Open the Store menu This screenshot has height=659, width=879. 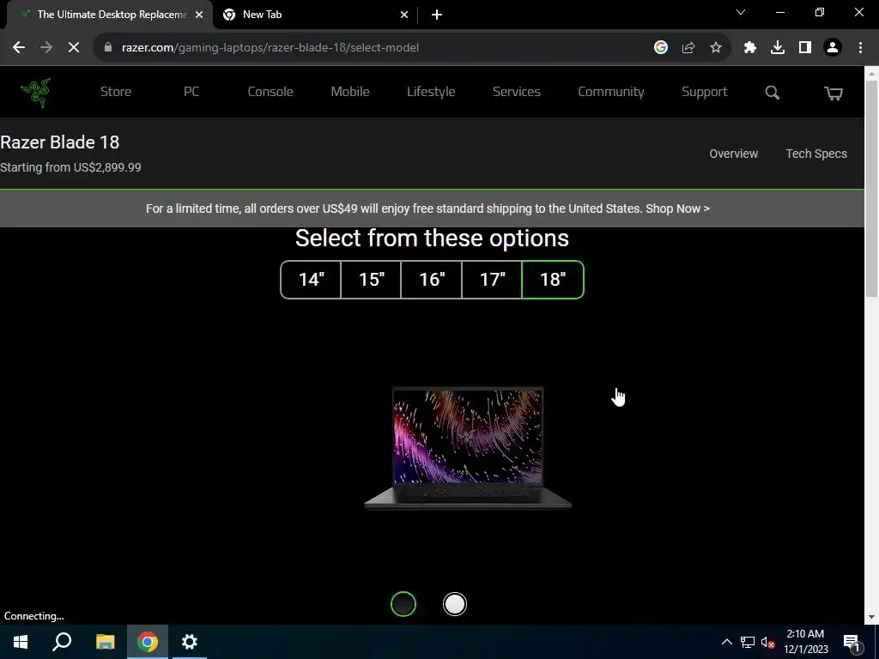pos(116,92)
